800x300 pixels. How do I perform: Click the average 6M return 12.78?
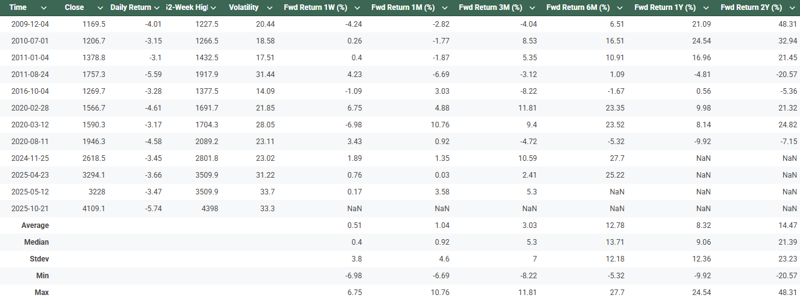point(615,225)
